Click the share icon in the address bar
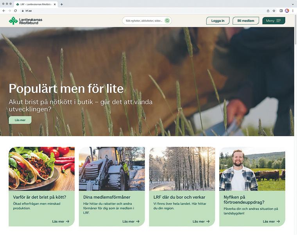 [x=268, y=11]
